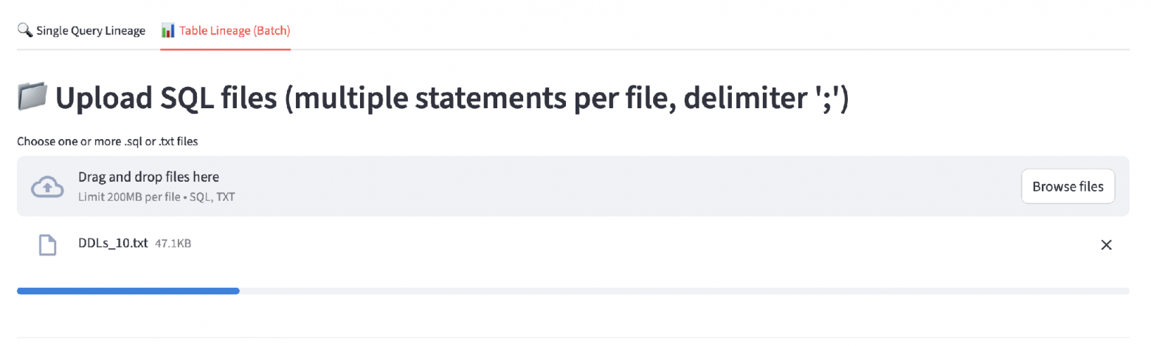Click the red underline beneath the active tab

pos(226,49)
